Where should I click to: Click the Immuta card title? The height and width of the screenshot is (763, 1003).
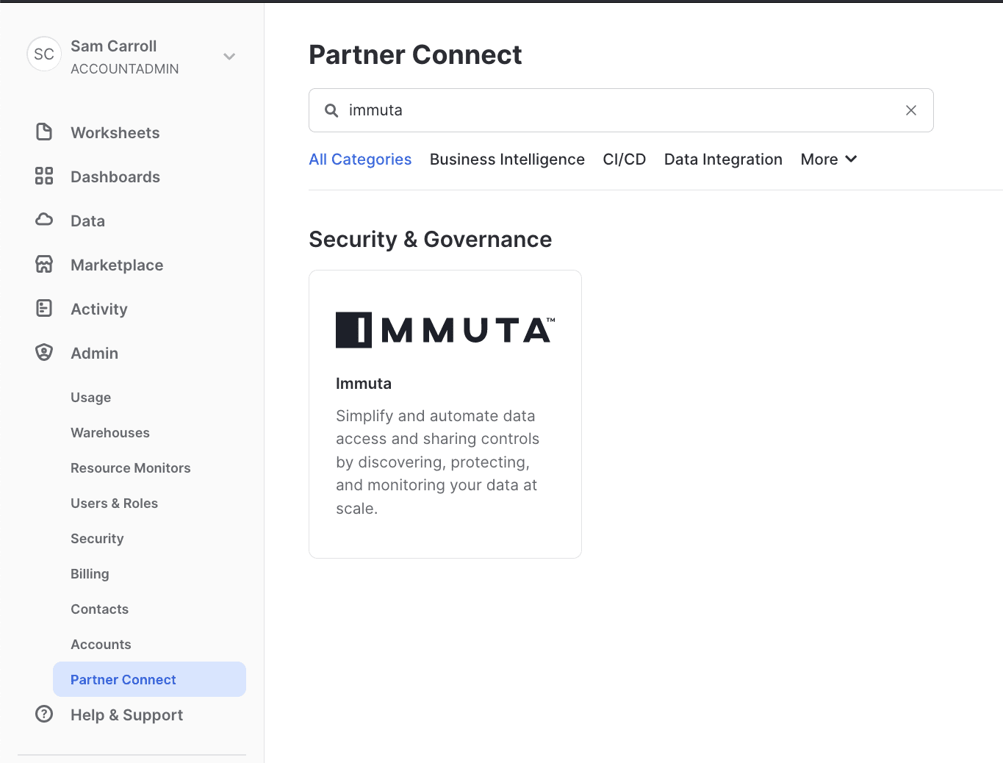pos(364,384)
